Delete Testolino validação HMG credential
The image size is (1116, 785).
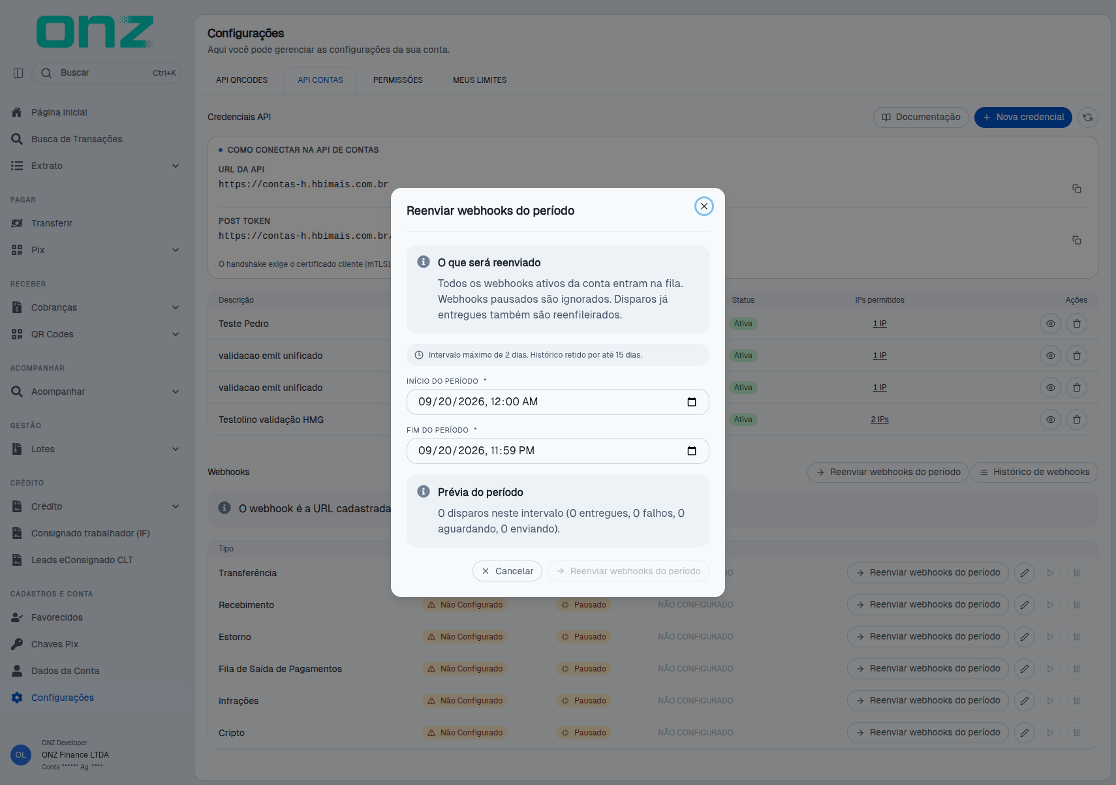[x=1077, y=420]
